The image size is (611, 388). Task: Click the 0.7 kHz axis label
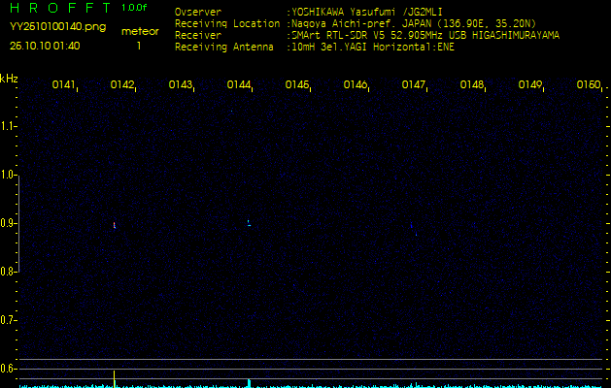(x=7, y=320)
